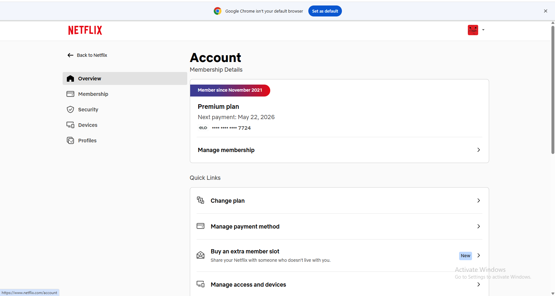Click the Manage access and devices chevron
Screen dimensions: 555x296
(x=478, y=284)
